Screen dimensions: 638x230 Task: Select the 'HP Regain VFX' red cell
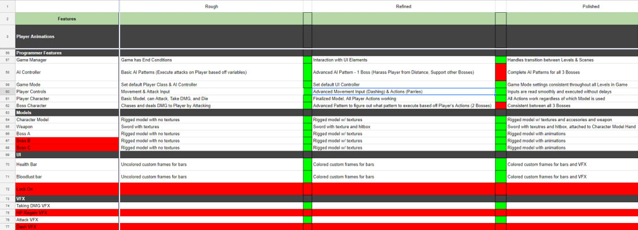pyautogui.click(x=67, y=213)
